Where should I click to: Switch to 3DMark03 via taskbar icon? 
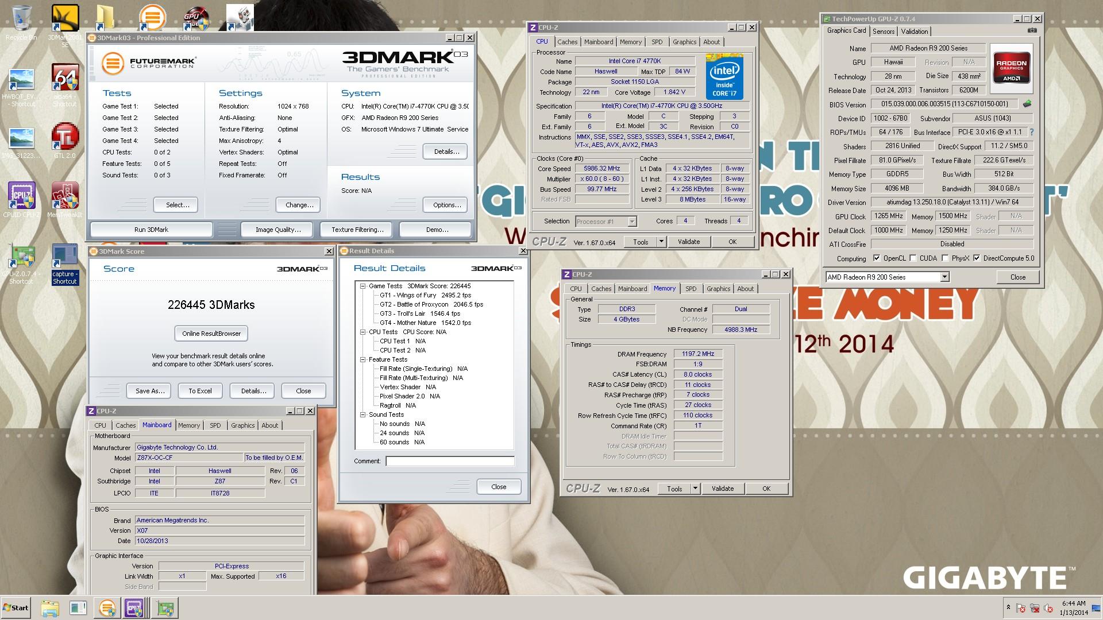[x=107, y=608]
